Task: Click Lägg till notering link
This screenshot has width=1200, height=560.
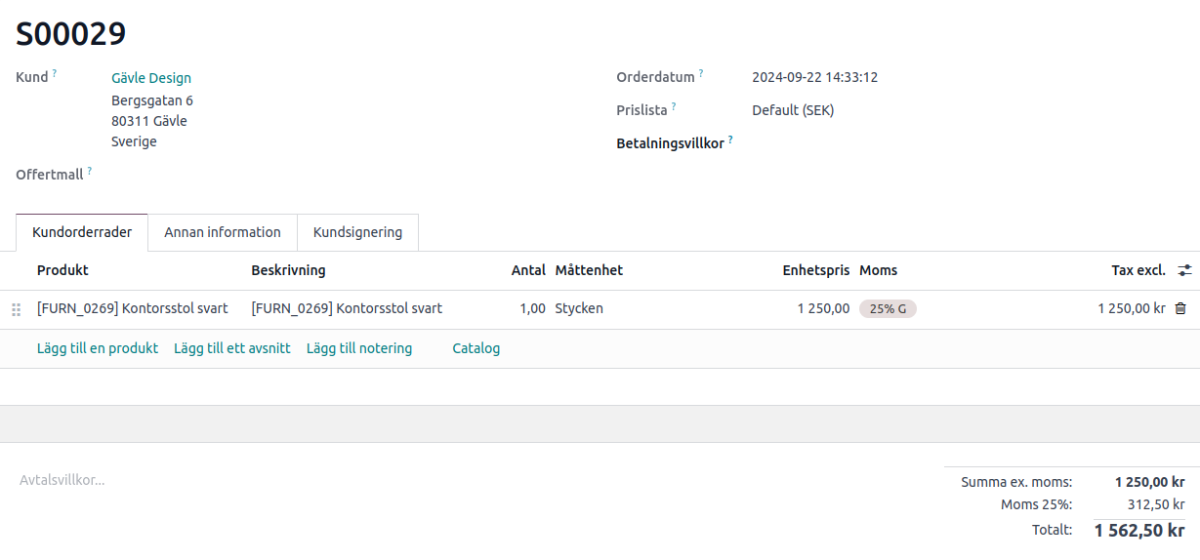Action: (x=359, y=348)
